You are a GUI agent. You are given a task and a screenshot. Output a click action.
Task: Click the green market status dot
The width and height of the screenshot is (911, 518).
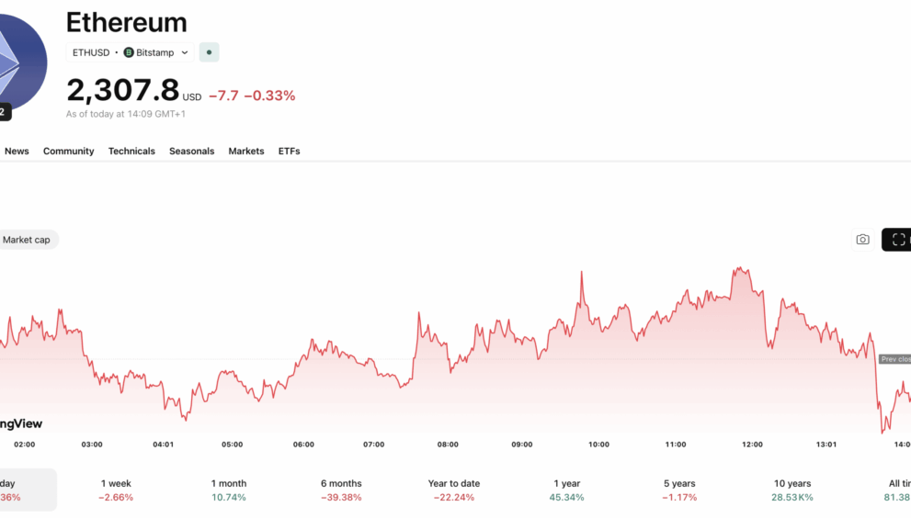(209, 52)
